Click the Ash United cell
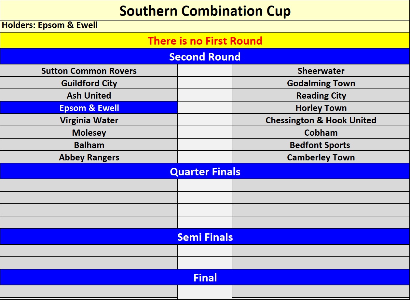 [89, 96]
